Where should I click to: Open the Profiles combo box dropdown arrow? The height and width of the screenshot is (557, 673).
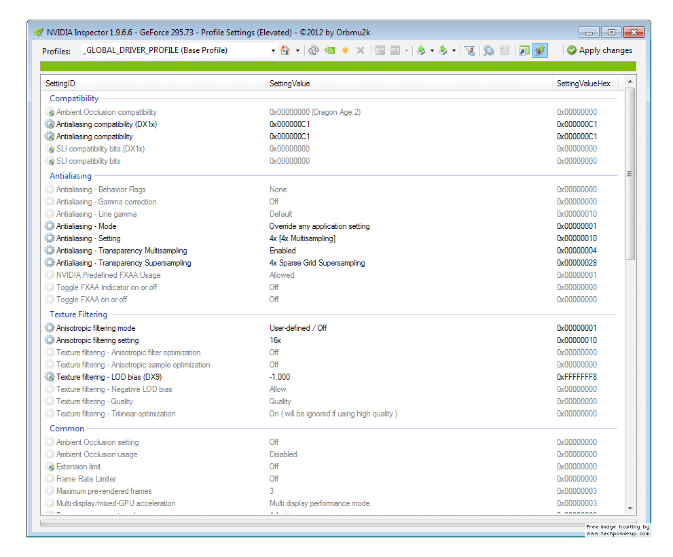click(x=273, y=50)
